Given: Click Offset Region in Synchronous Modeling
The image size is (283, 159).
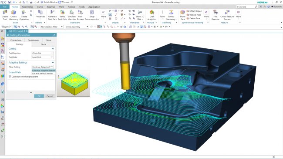Looking at the screenshot, I should (194, 11).
